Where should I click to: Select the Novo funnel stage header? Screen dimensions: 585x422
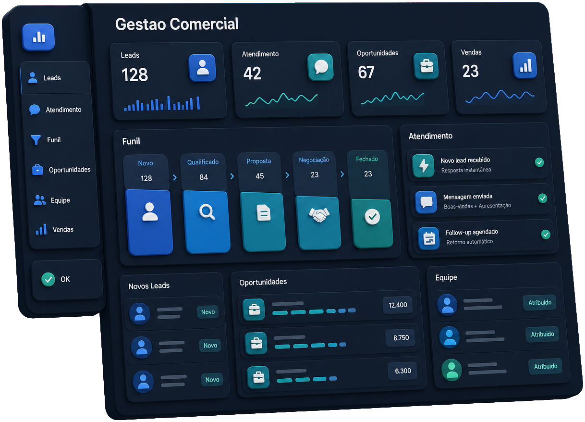pyautogui.click(x=146, y=171)
